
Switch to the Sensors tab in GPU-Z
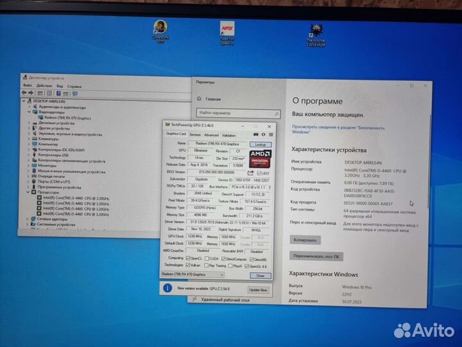click(195, 134)
